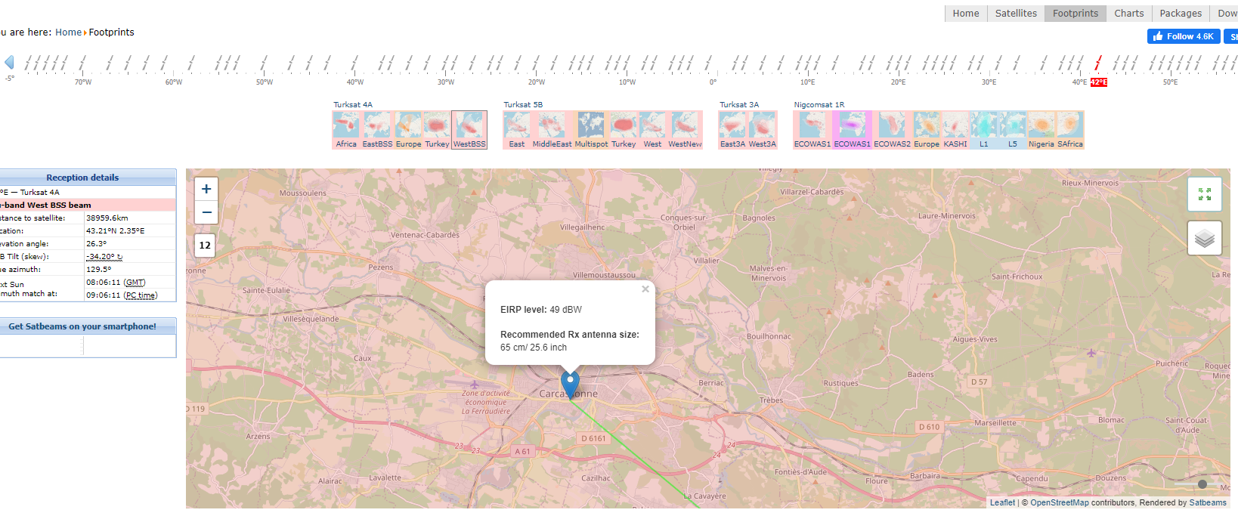Select Turksat 4A WestBSS beam thumbnail
Screen dimensions: 1238x516
(469, 130)
